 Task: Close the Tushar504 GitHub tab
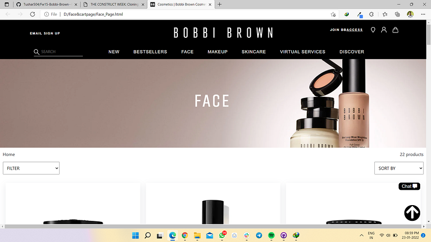(76, 4)
